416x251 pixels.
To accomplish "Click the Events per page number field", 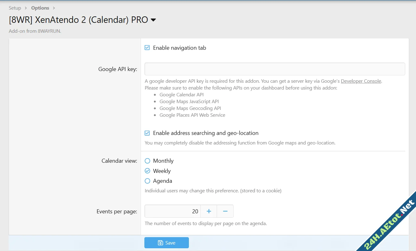I will [x=172, y=211].
